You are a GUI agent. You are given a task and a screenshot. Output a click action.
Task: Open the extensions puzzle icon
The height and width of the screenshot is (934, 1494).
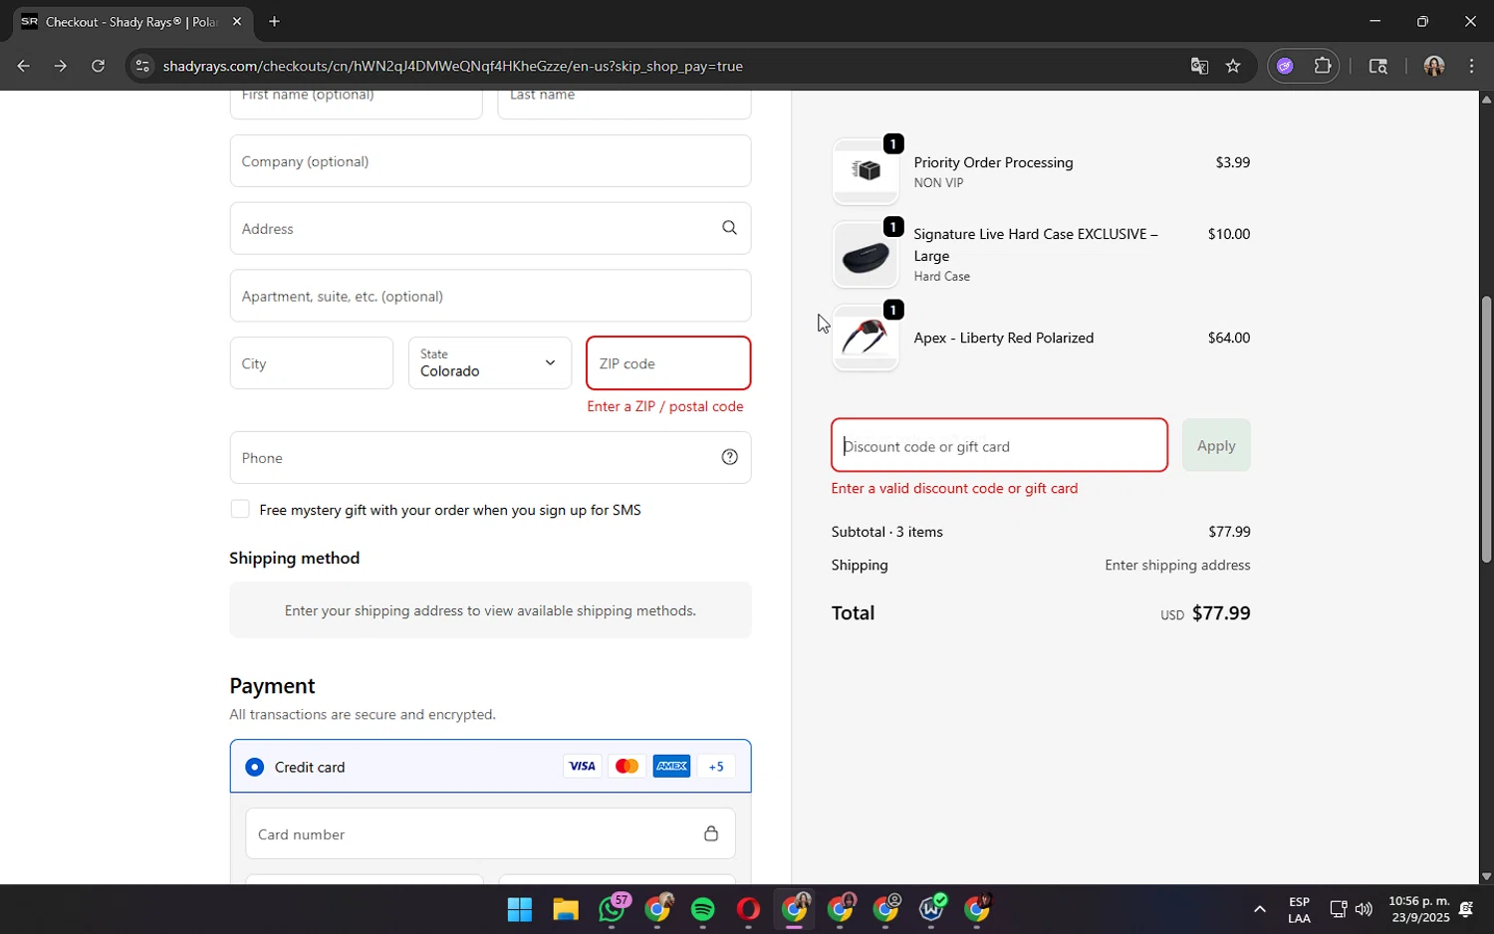1323,66
